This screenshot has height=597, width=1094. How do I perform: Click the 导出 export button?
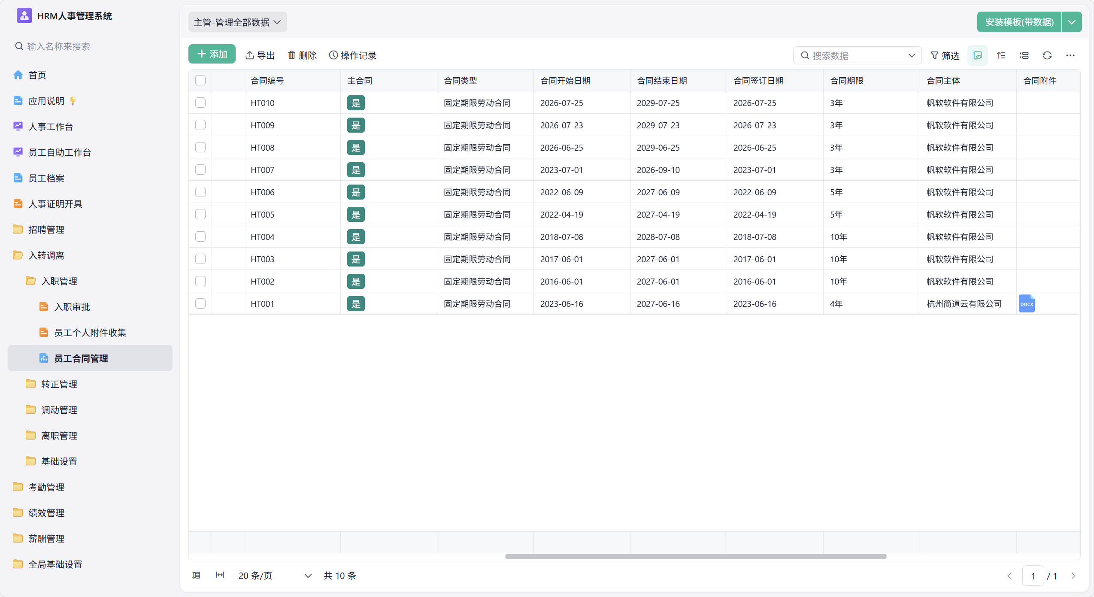pos(260,55)
